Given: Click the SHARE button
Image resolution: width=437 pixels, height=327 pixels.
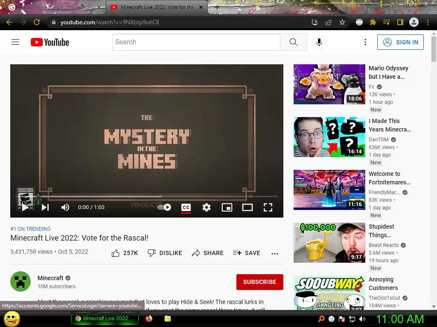Looking at the screenshot, I should tap(208, 253).
